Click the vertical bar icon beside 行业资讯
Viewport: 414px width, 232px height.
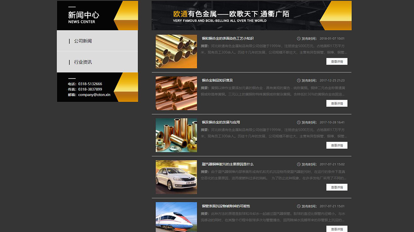coord(68,62)
